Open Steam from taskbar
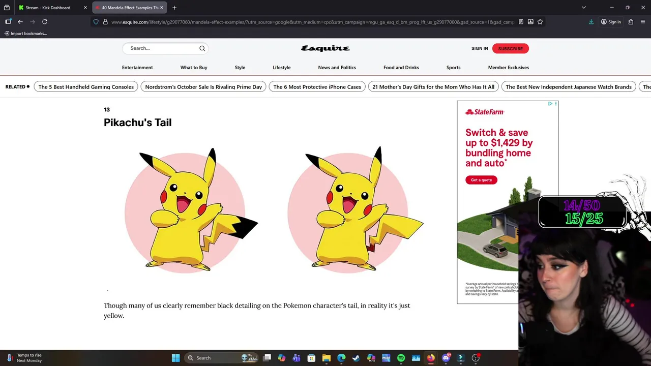The width and height of the screenshot is (651, 366). point(356,358)
